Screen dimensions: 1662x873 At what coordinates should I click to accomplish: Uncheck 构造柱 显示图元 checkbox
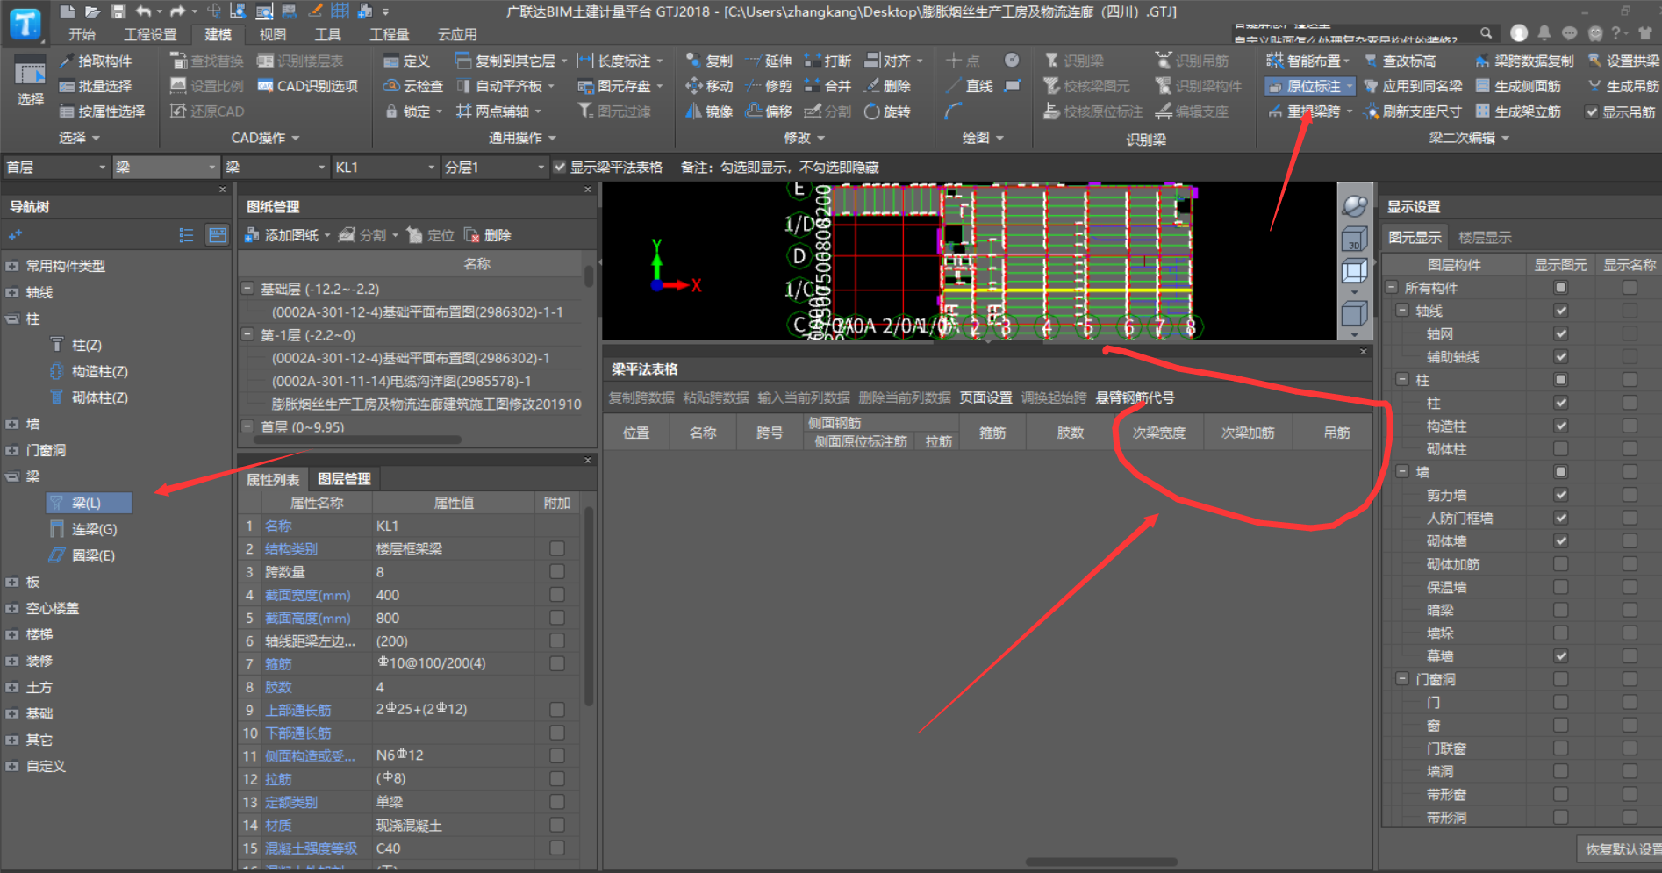(x=1560, y=426)
